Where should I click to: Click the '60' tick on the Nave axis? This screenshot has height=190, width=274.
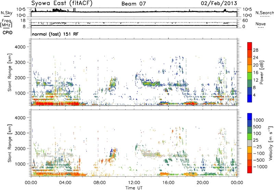pyautogui.click(x=245, y=21)
